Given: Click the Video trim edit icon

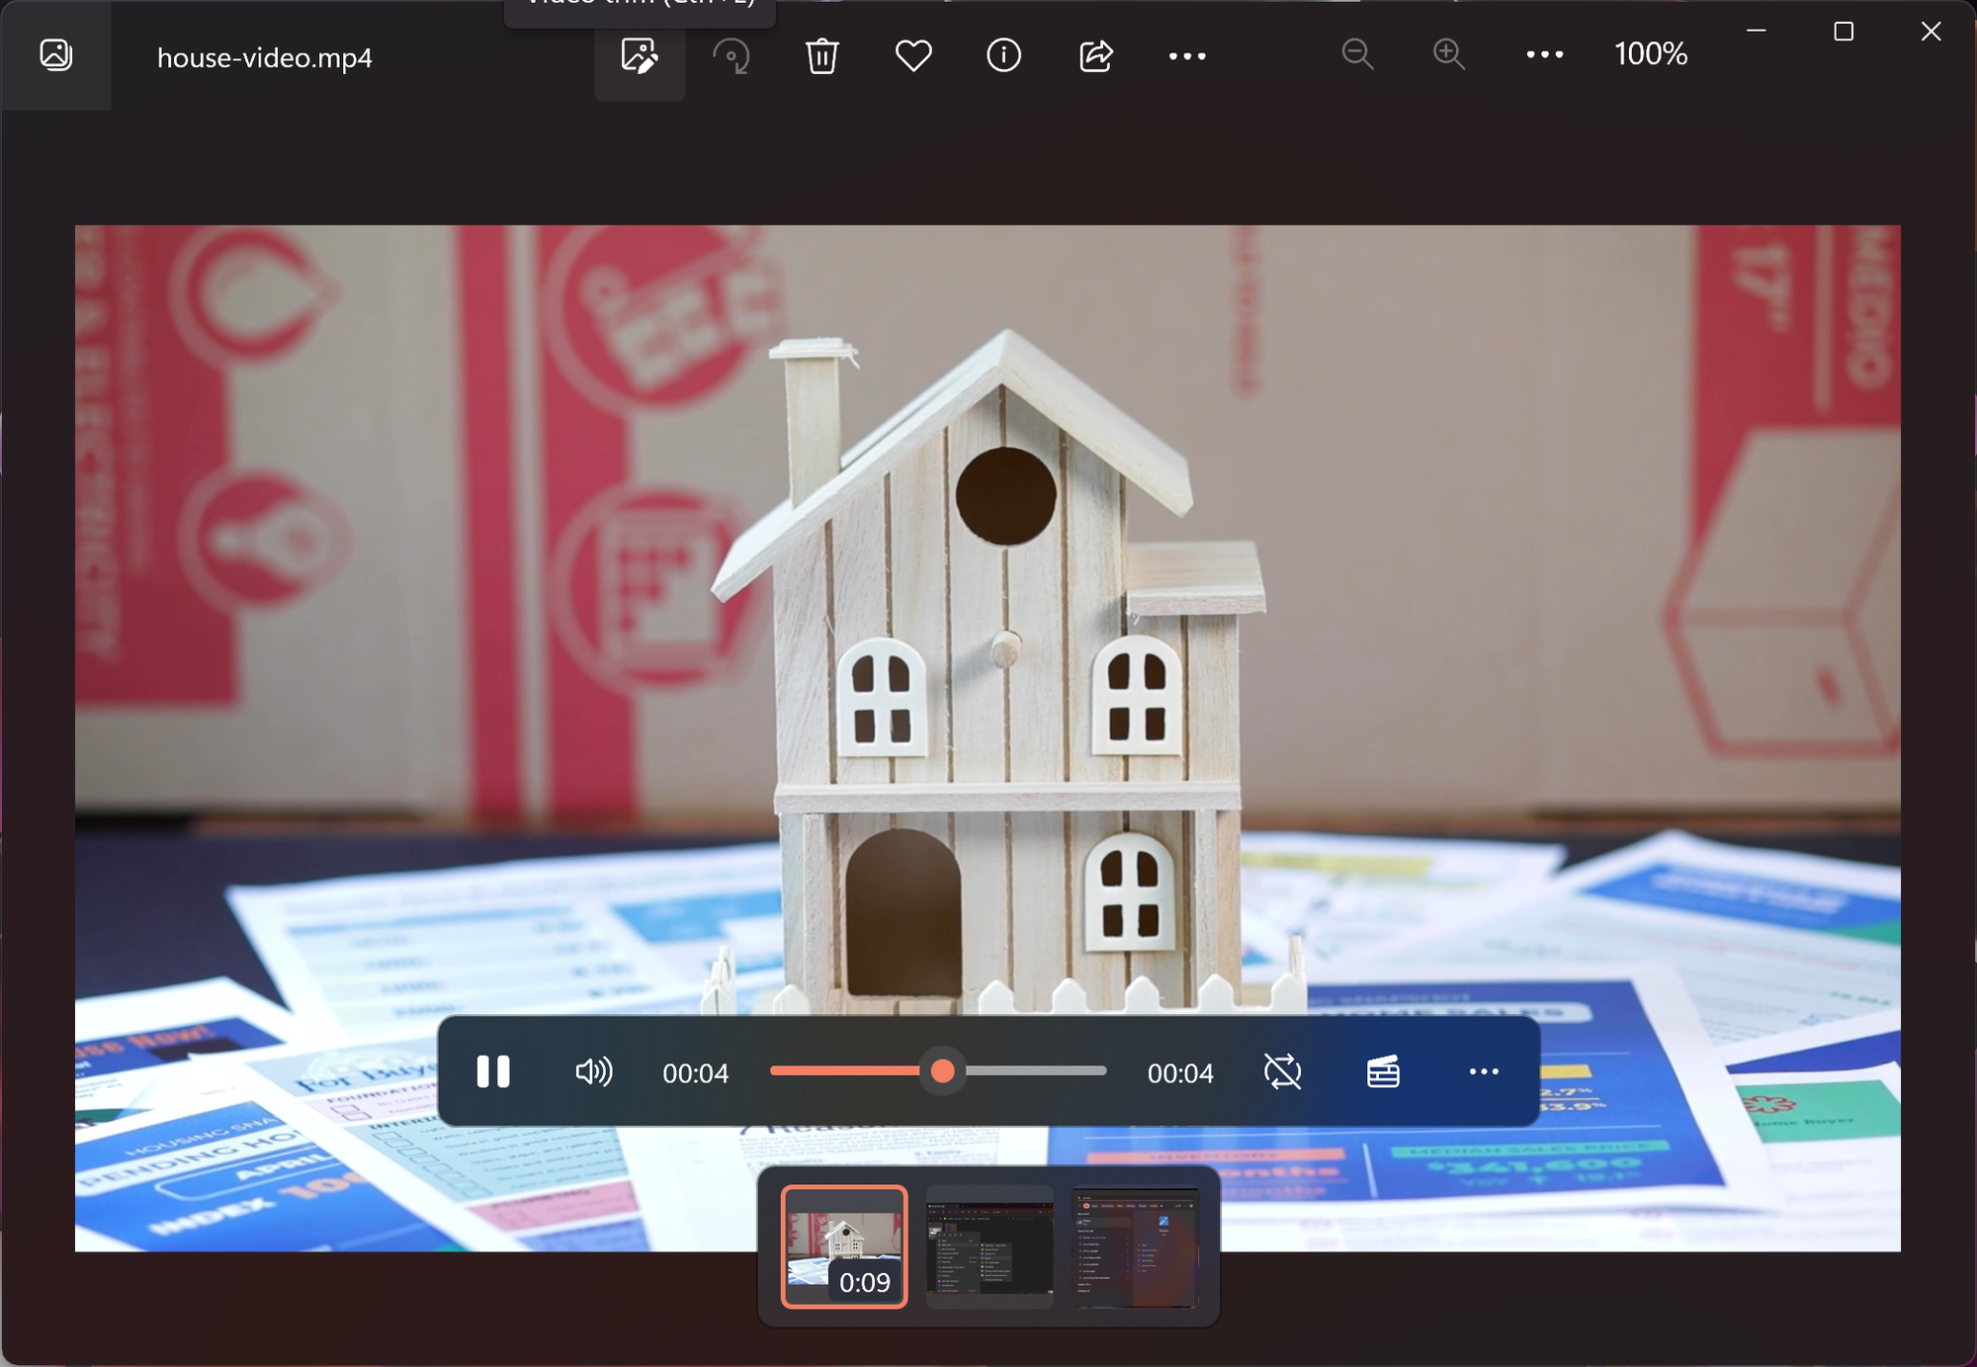Looking at the screenshot, I should tap(640, 55).
